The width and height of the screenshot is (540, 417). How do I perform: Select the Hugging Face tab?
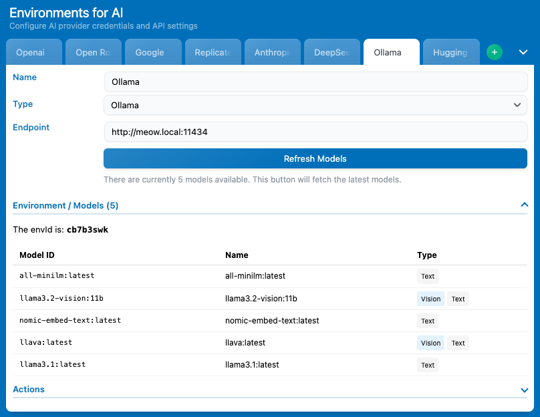tap(450, 53)
